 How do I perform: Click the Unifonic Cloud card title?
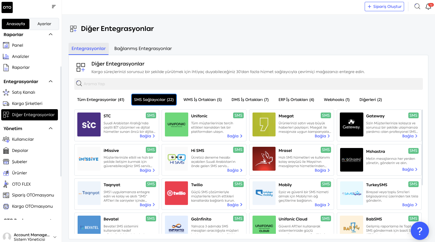(293, 219)
